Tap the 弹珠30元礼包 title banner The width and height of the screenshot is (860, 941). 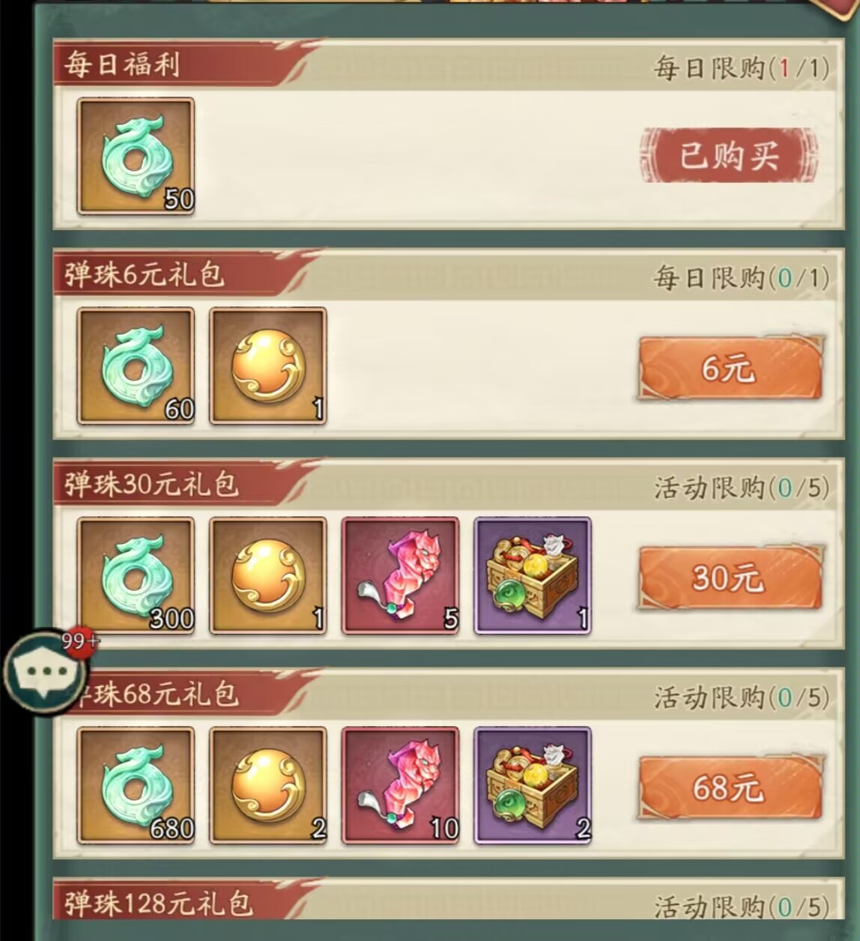click(151, 485)
